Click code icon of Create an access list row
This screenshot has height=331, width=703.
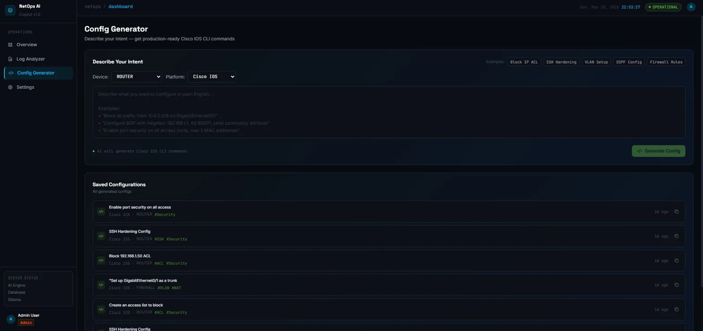pyautogui.click(x=101, y=309)
